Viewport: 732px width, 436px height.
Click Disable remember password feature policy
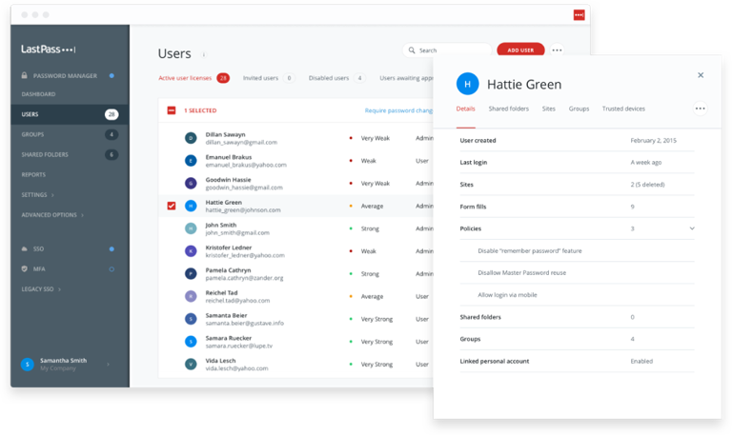coord(530,251)
